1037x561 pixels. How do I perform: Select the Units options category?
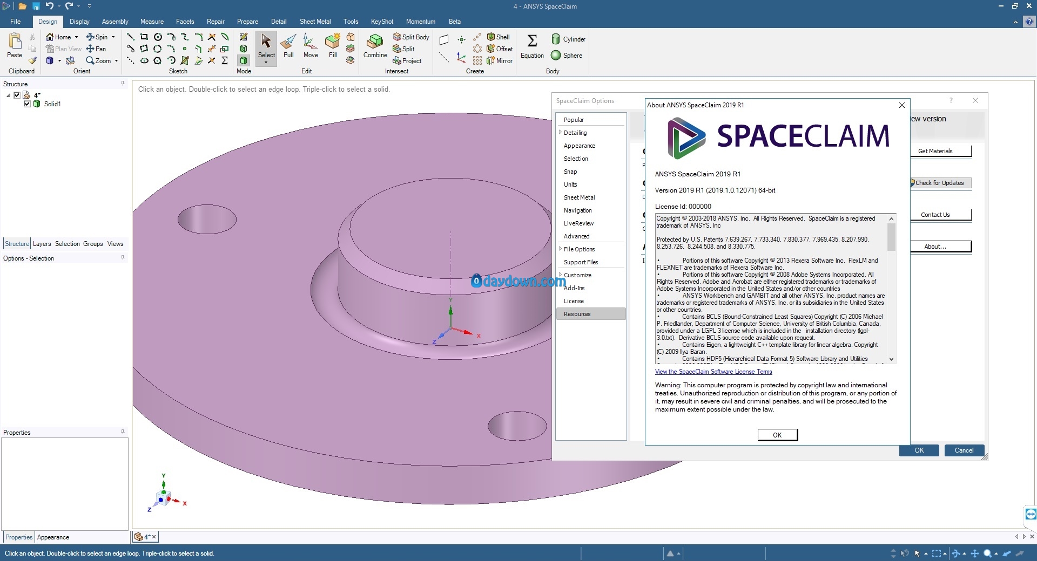coord(570,184)
